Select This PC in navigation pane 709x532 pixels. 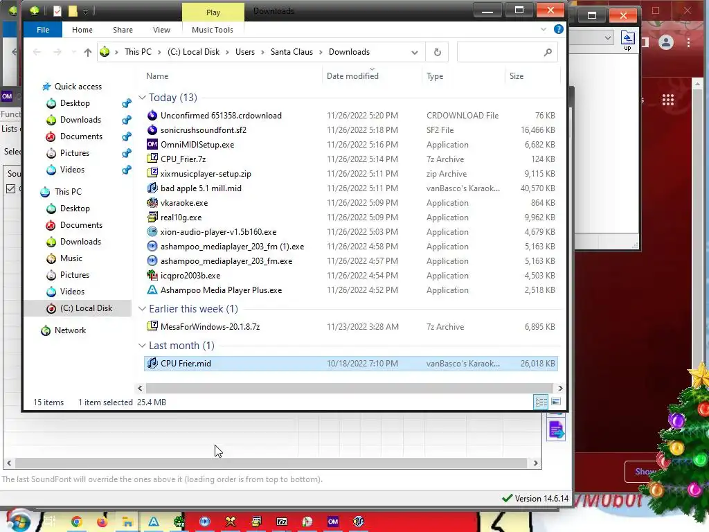(68, 192)
